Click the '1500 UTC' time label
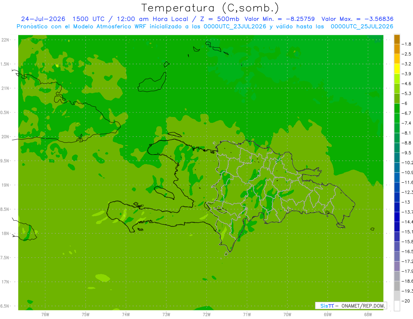 tap(88, 19)
